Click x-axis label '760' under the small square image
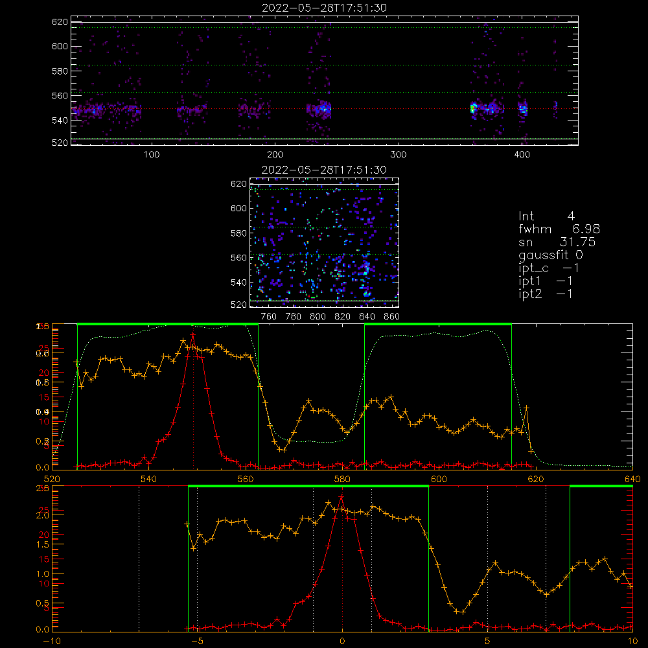The image size is (648, 648). pyautogui.click(x=269, y=317)
